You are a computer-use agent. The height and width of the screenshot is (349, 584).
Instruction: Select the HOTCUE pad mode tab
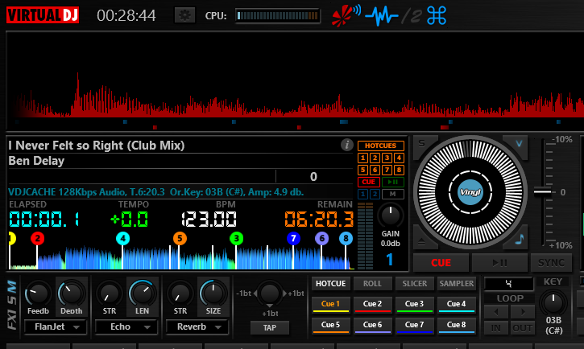pyautogui.click(x=331, y=283)
